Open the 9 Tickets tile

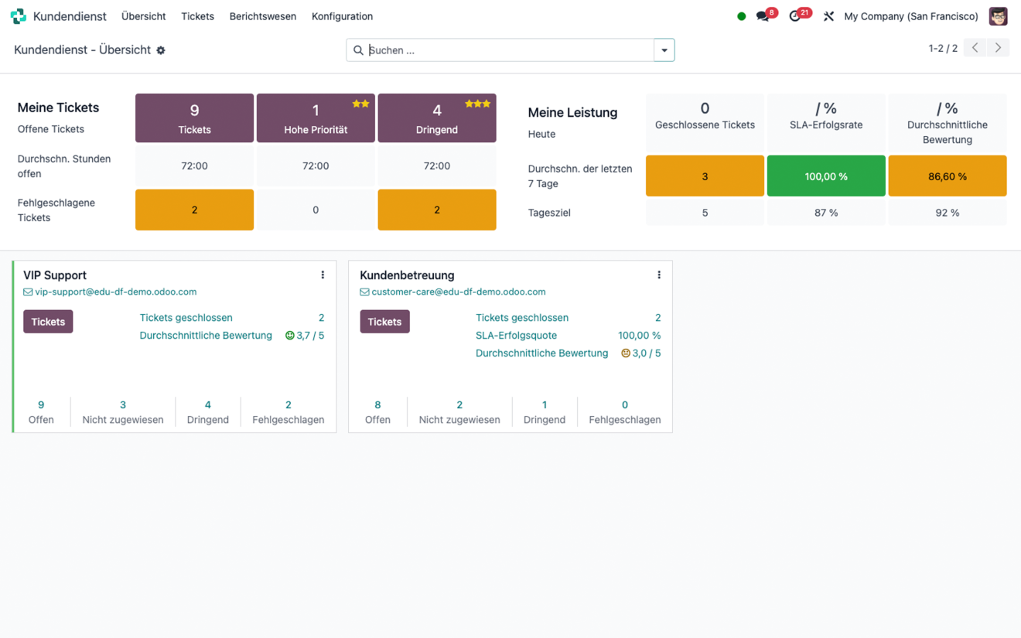point(194,118)
